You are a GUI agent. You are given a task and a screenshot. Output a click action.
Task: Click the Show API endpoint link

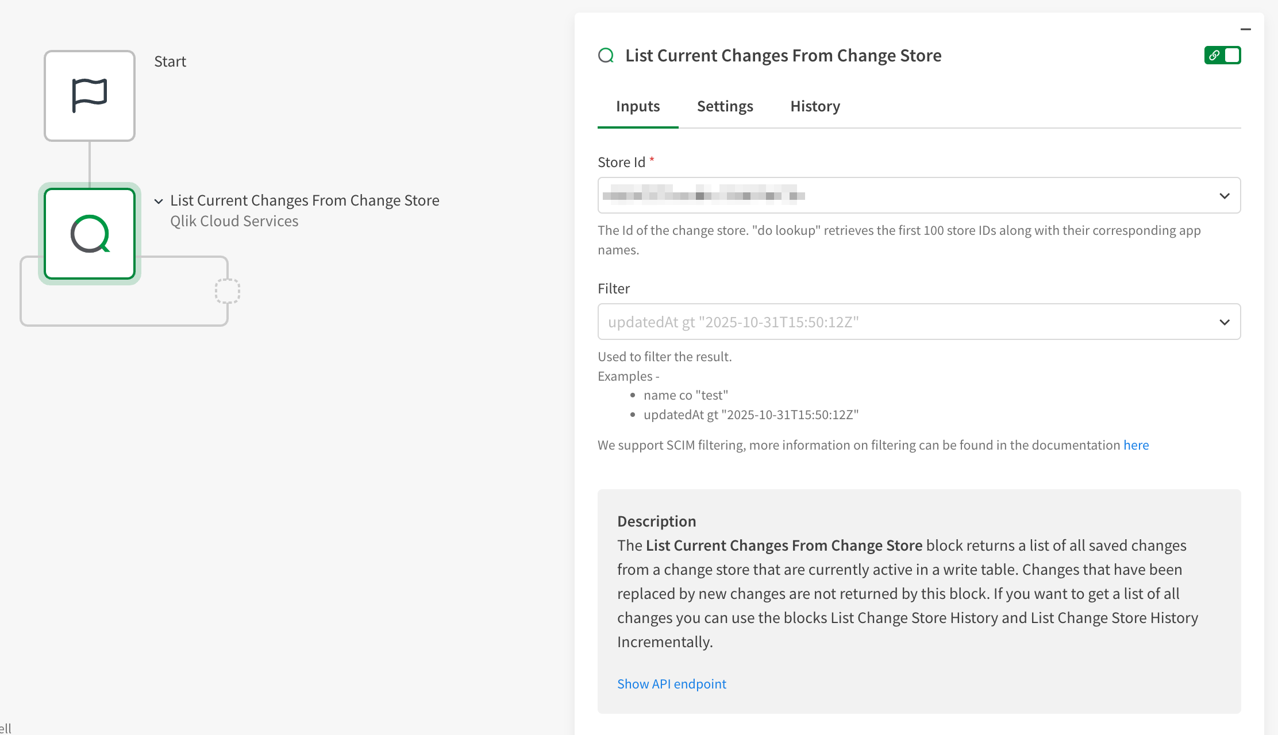tap(671, 684)
